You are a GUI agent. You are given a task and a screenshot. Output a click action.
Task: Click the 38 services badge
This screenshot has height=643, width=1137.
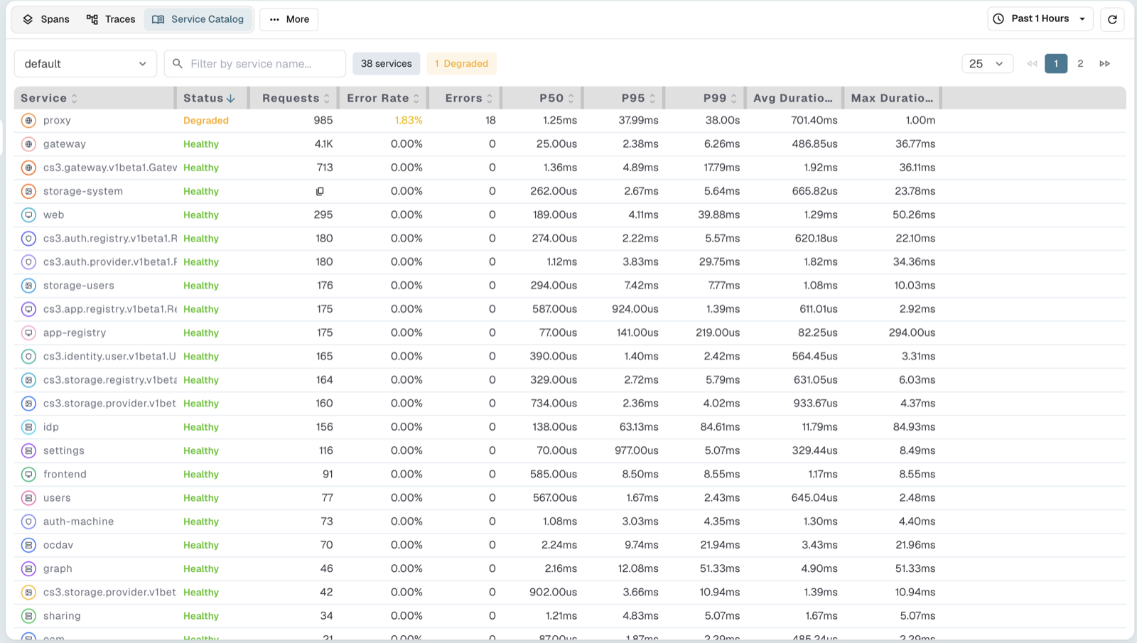(387, 64)
